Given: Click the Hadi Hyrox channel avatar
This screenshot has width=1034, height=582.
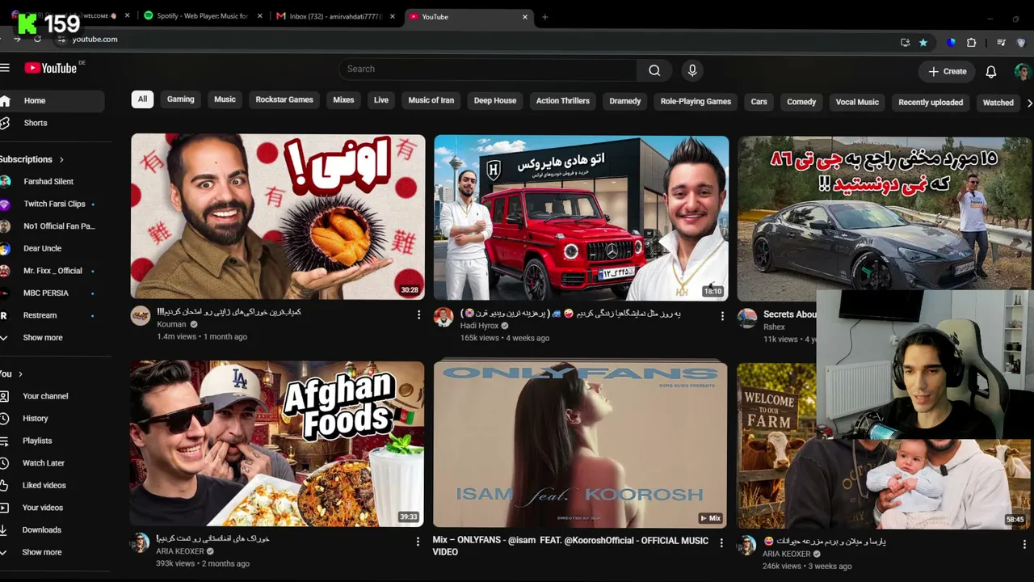Looking at the screenshot, I should pyautogui.click(x=443, y=317).
